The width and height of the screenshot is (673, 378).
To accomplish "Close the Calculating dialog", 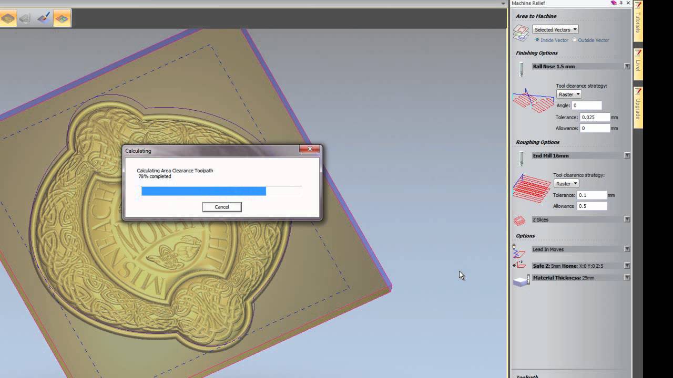I will 310,149.
